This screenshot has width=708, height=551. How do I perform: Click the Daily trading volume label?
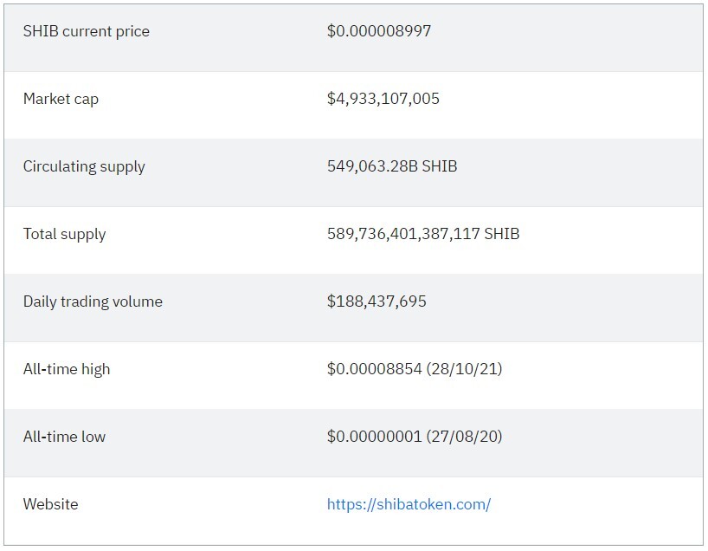pyautogui.click(x=93, y=301)
